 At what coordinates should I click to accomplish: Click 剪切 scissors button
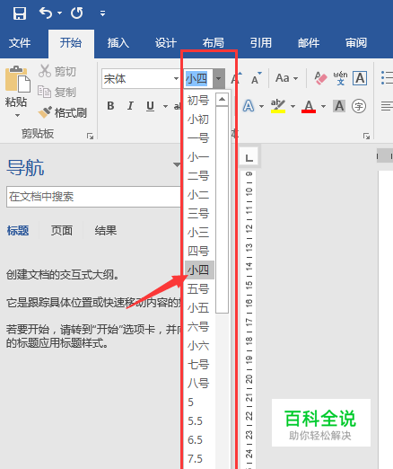[57, 71]
